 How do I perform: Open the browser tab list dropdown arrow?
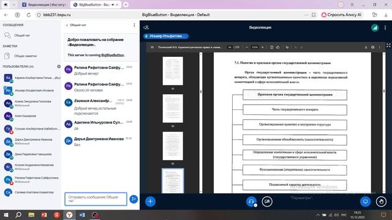point(13,5)
